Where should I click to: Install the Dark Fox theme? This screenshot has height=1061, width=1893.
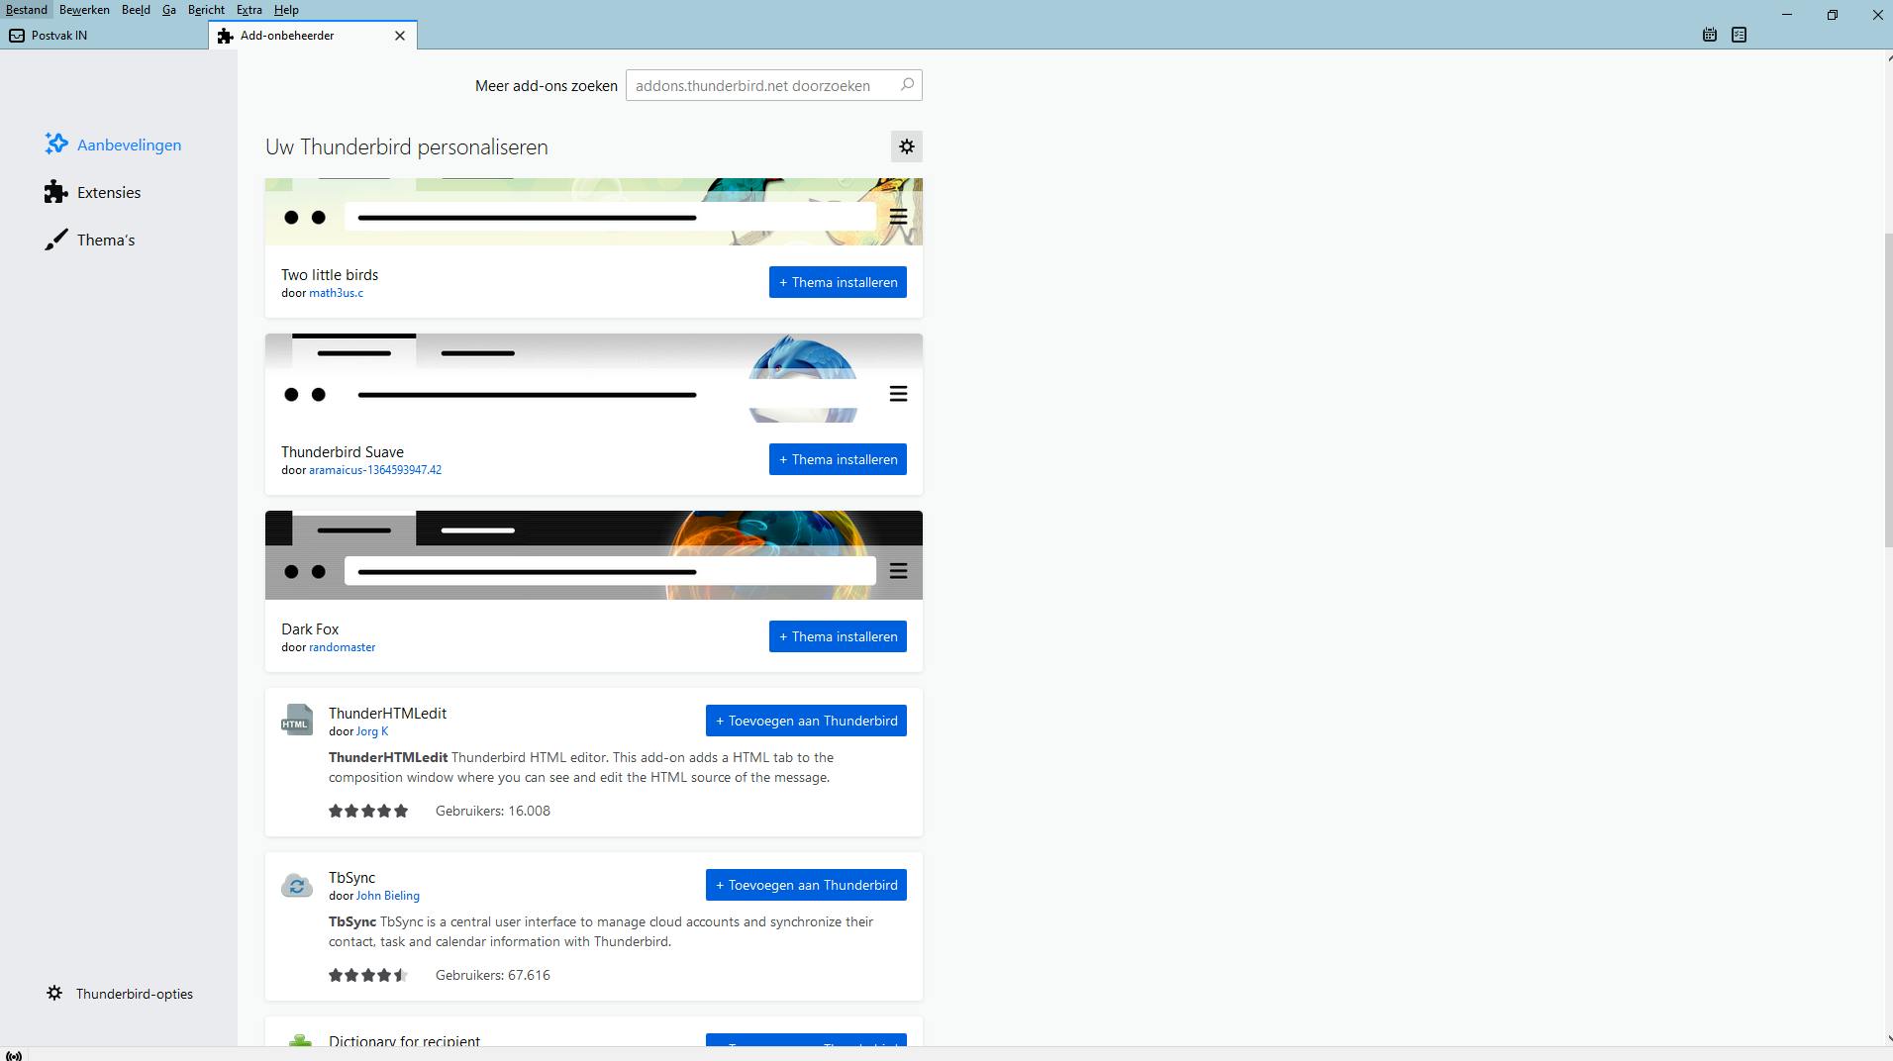[x=838, y=636]
